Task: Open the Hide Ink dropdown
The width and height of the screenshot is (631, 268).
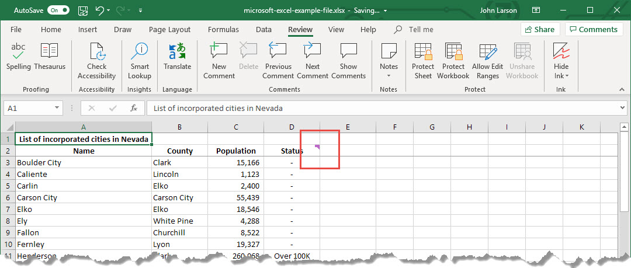Action: pos(561,76)
